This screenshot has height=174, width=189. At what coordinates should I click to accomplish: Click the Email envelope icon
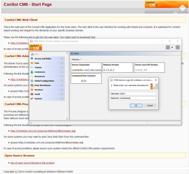tap(32, 94)
